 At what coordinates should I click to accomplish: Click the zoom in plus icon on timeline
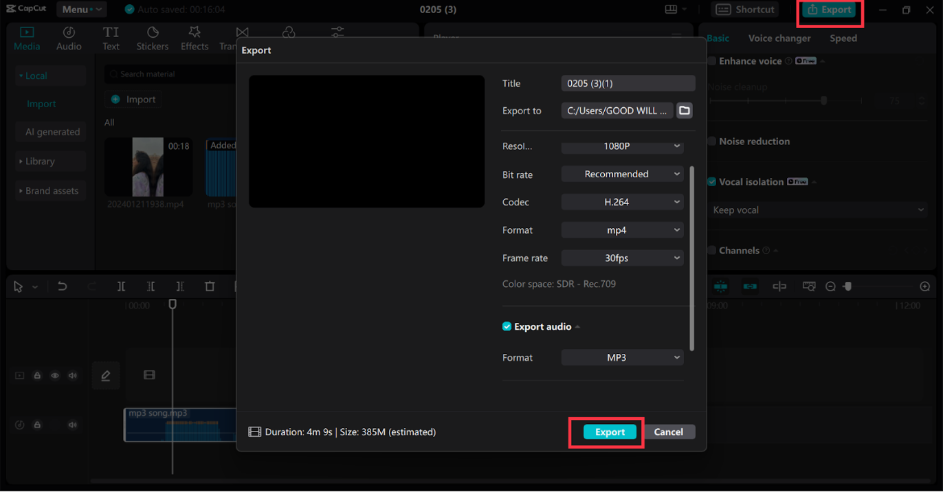pos(925,287)
